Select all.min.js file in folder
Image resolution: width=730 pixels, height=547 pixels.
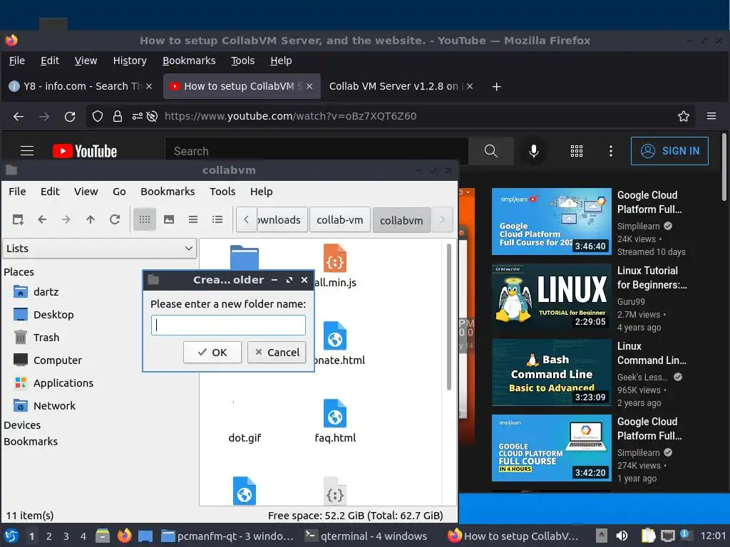(335, 265)
